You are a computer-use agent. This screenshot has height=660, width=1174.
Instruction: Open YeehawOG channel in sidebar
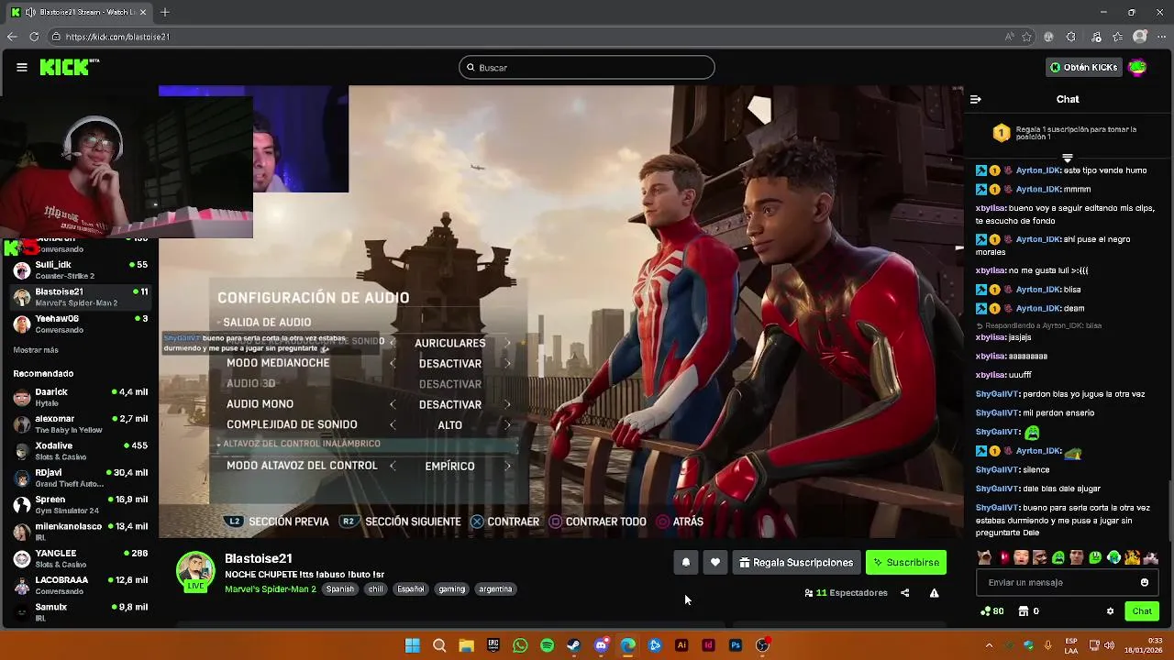[80, 324]
